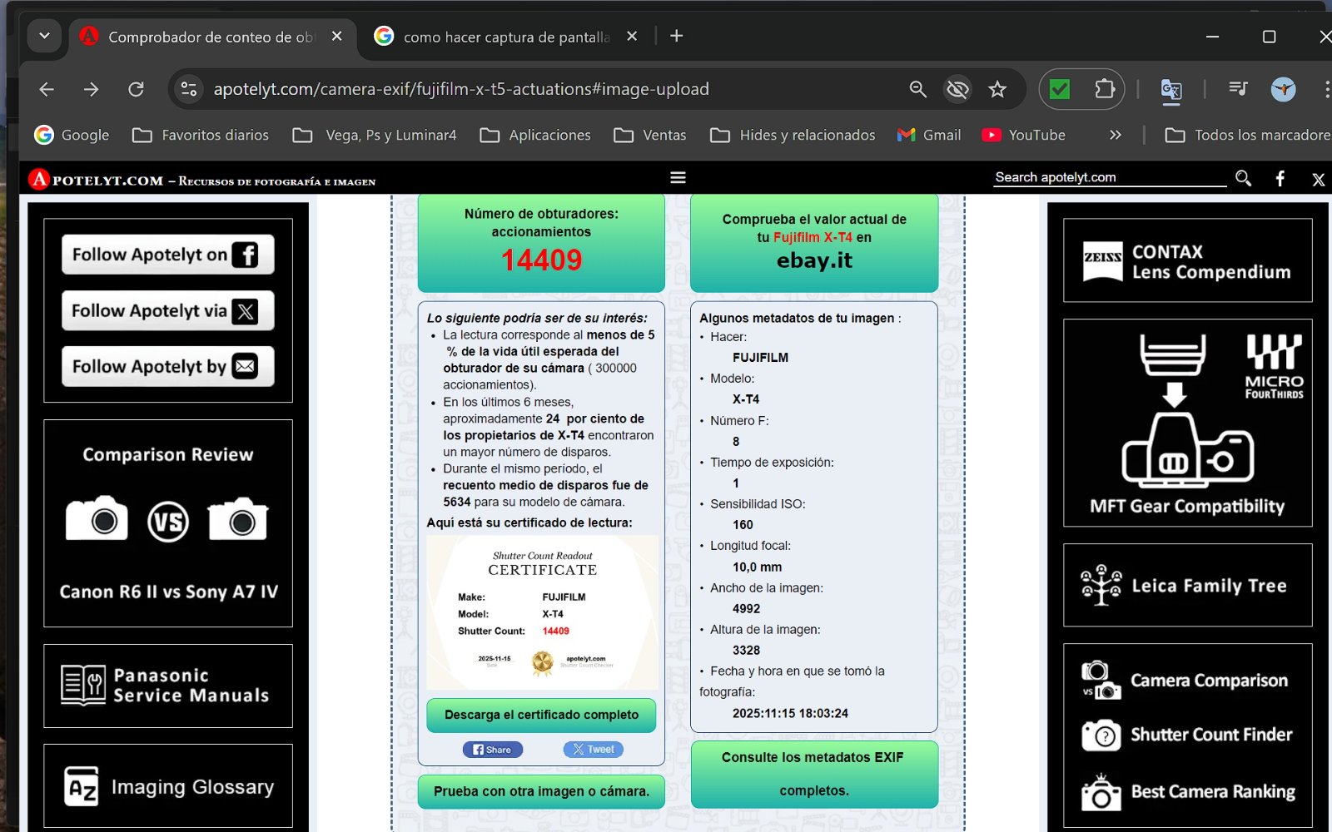1332x832 pixels.
Task: Open the site hamburger menu
Action: [x=678, y=178]
